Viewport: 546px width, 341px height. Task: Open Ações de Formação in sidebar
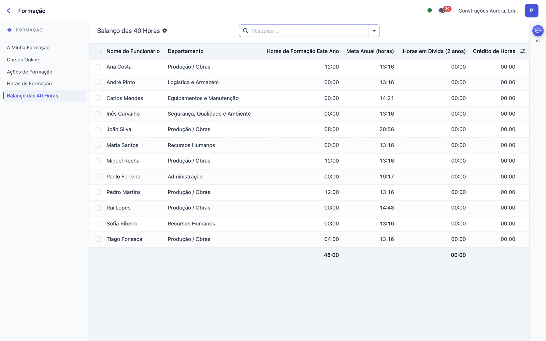[x=29, y=72]
